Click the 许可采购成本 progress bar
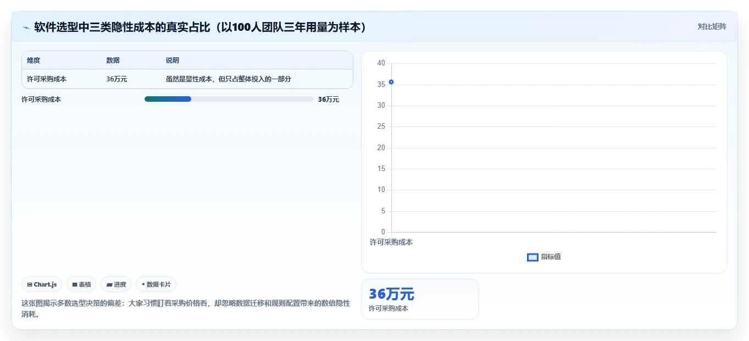The image size is (749, 341). [x=229, y=99]
